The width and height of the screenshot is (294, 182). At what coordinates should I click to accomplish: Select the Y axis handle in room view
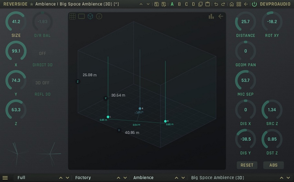tap(105, 98)
